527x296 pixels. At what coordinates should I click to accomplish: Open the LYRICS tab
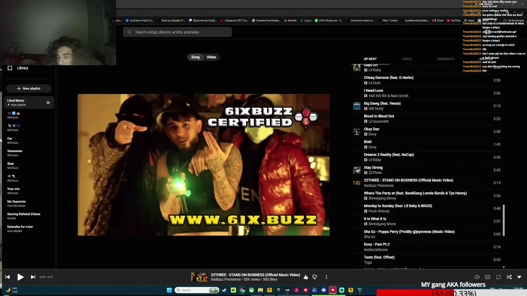(x=406, y=59)
